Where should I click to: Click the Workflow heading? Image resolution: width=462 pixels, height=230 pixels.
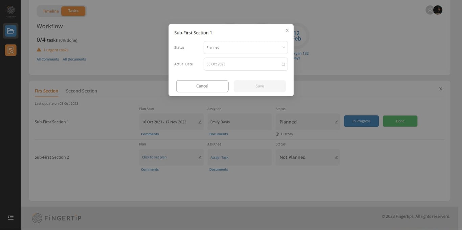50,26
